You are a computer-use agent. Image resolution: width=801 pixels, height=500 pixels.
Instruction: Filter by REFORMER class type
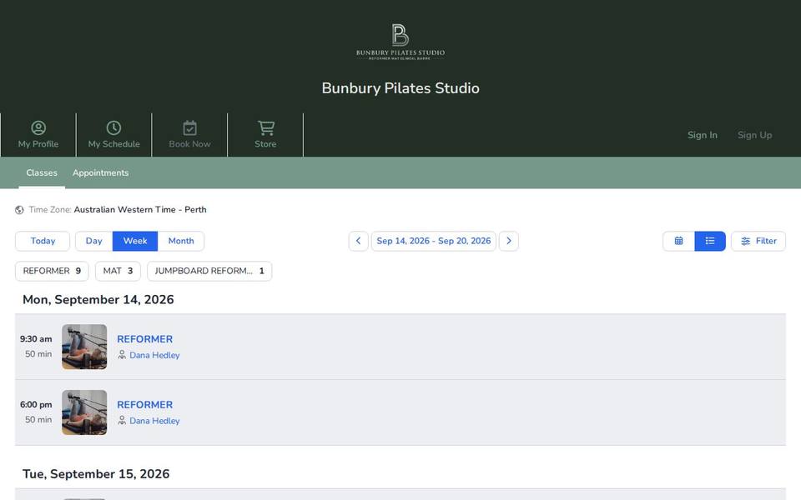pos(52,271)
